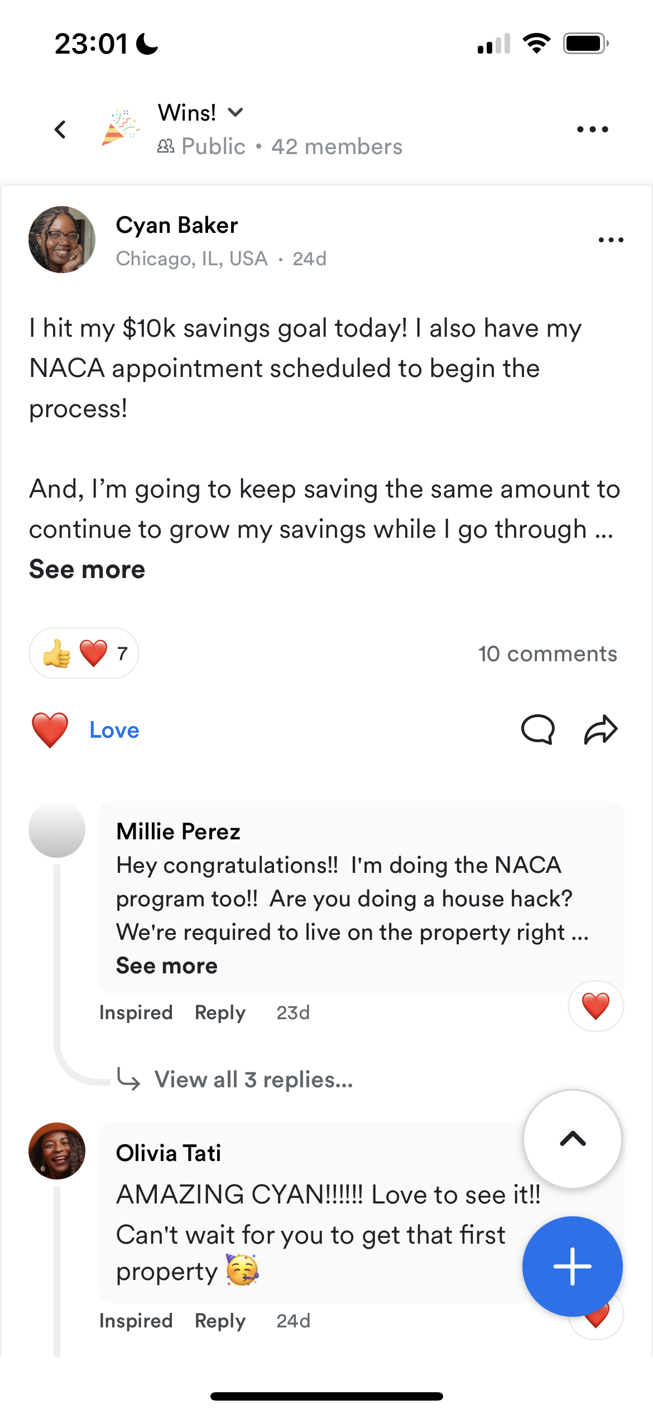The height and width of the screenshot is (1414, 653).
Task: Open the Wins! group options menu
Action: coord(593,130)
